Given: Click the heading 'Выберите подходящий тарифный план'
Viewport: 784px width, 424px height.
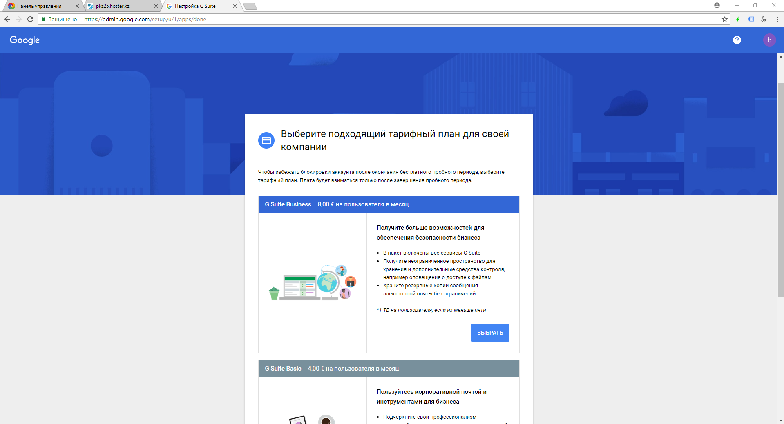Looking at the screenshot, I should [x=395, y=140].
